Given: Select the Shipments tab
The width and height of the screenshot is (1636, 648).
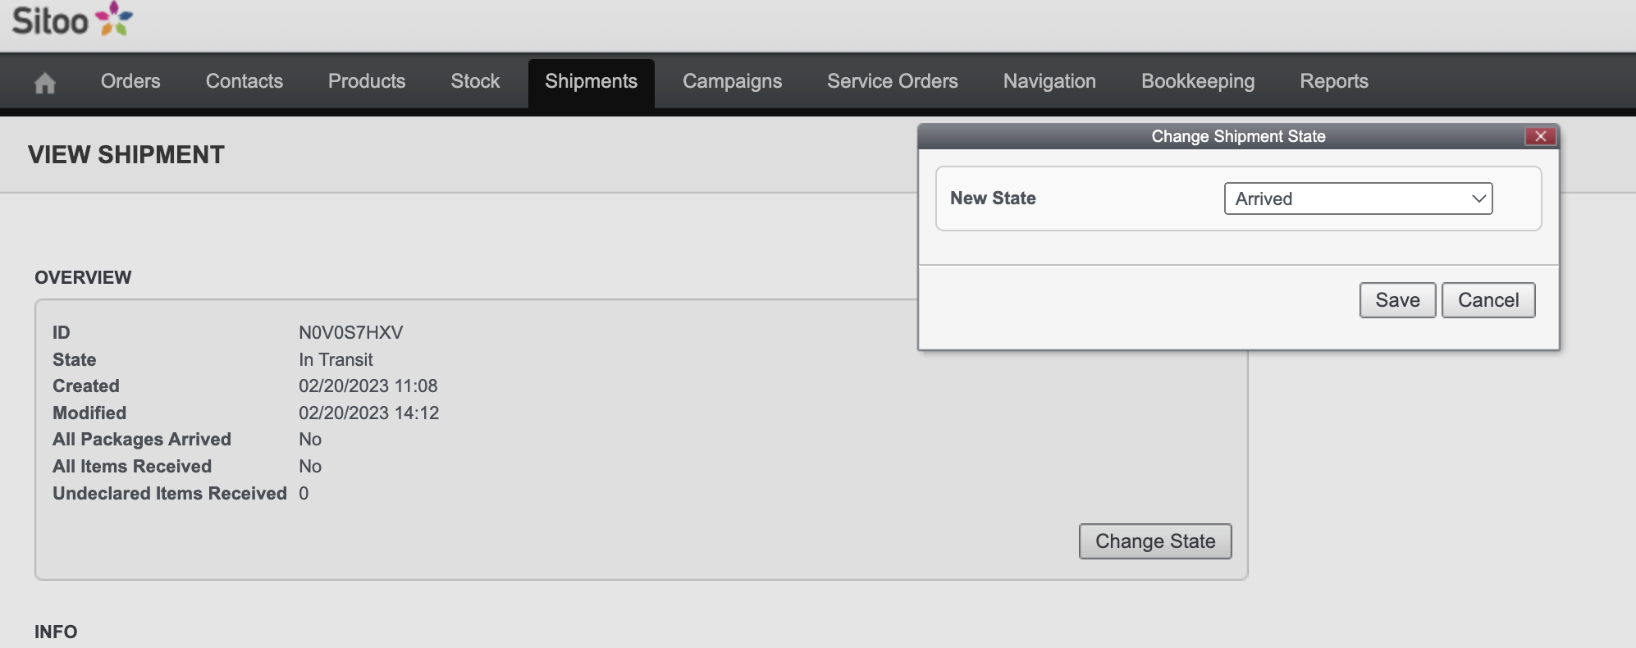Looking at the screenshot, I should click(x=591, y=81).
